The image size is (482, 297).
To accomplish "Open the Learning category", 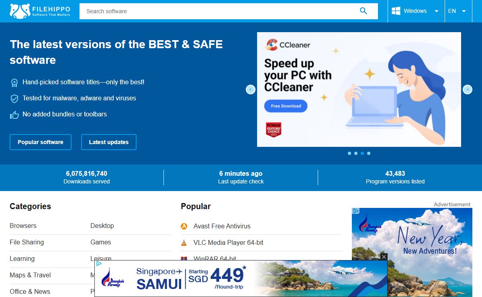I will coord(22,258).
